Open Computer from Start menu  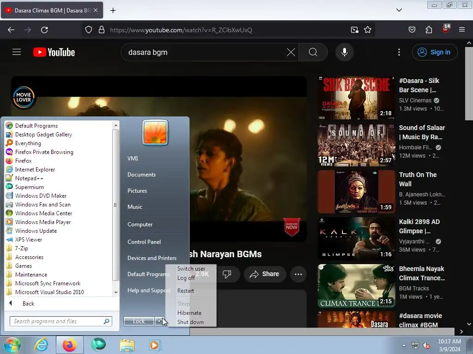tap(140, 224)
